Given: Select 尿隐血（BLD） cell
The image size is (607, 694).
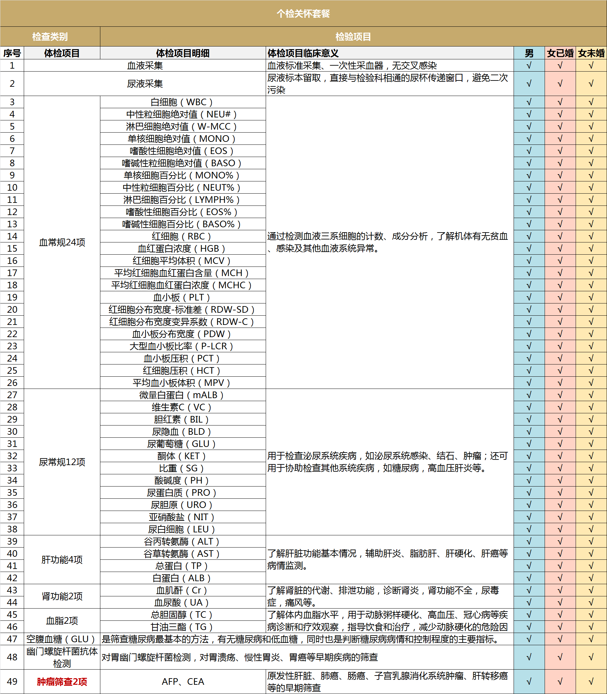Looking at the screenshot, I should click(183, 432).
